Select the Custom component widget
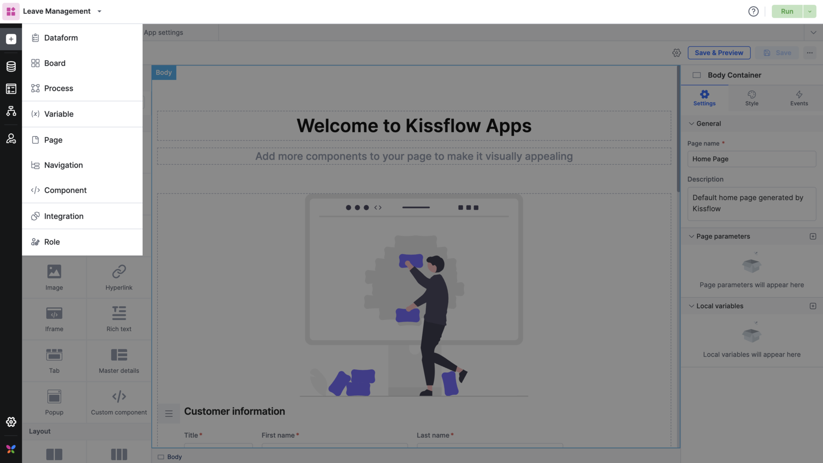Screen dimensions: 823x463 pos(119,402)
